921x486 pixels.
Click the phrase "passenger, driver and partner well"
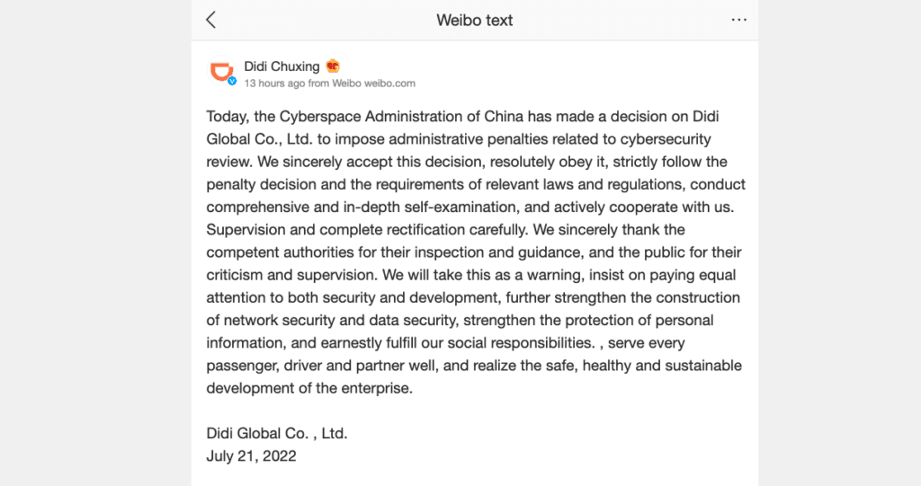pyautogui.click(x=318, y=366)
